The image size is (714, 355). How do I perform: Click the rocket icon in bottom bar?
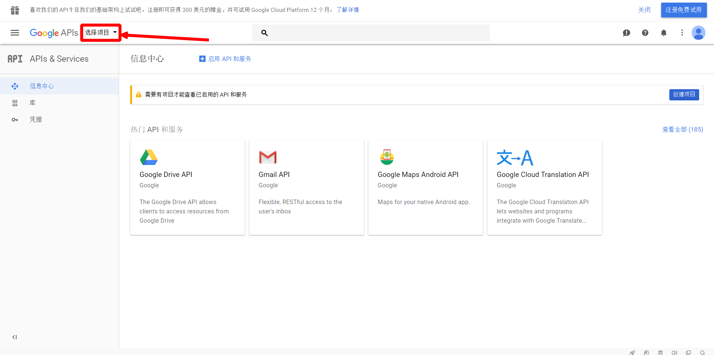[632, 352]
